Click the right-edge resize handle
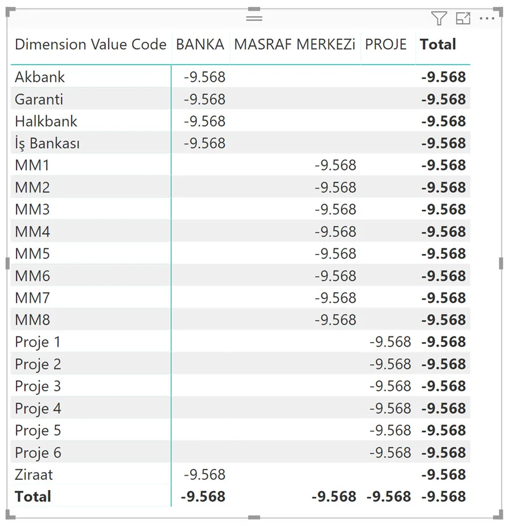Viewport: 512px width, 528px height. click(x=501, y=263)
